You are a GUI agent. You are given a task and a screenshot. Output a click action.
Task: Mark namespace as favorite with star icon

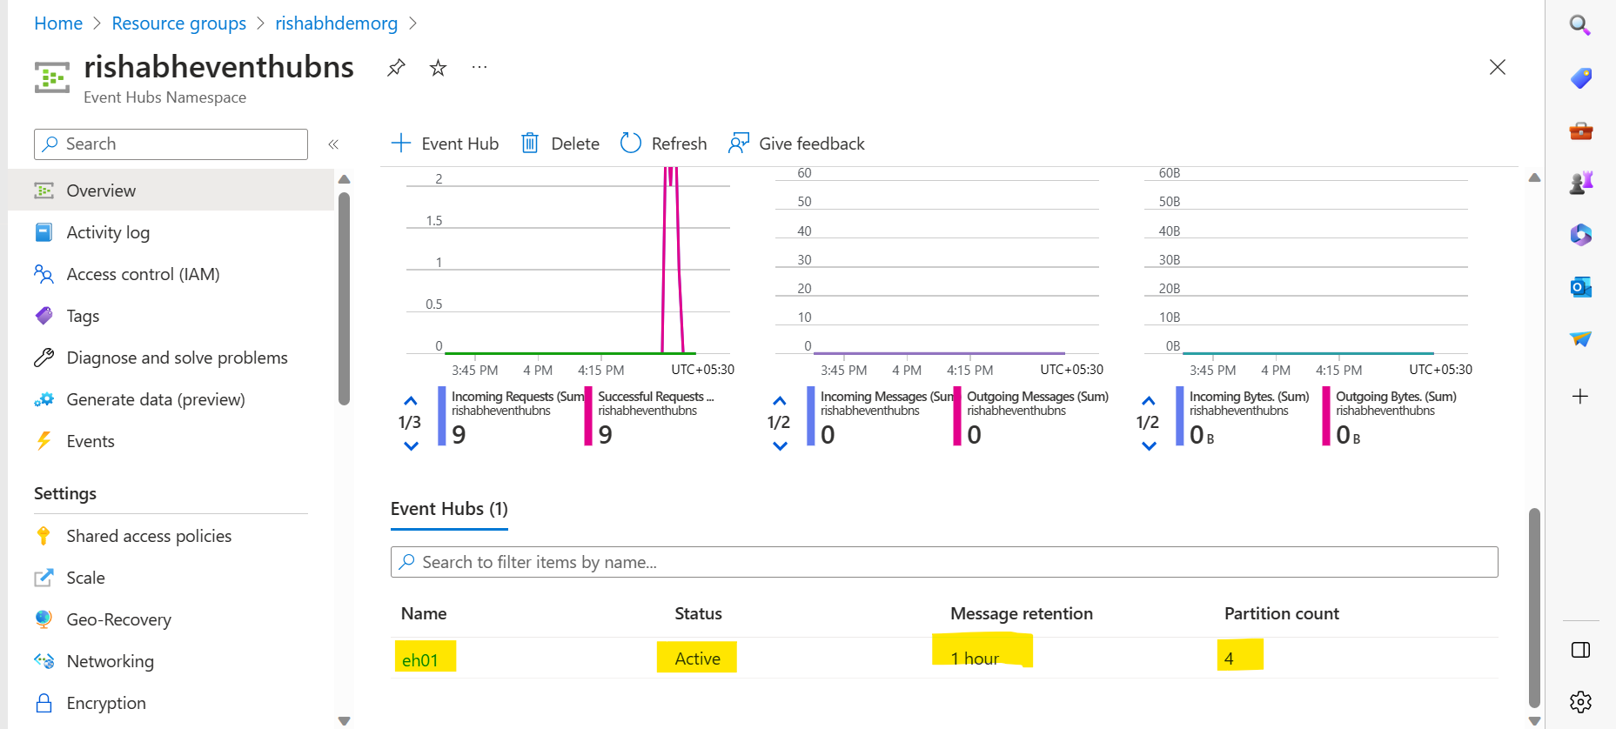[x=438, y=67]
